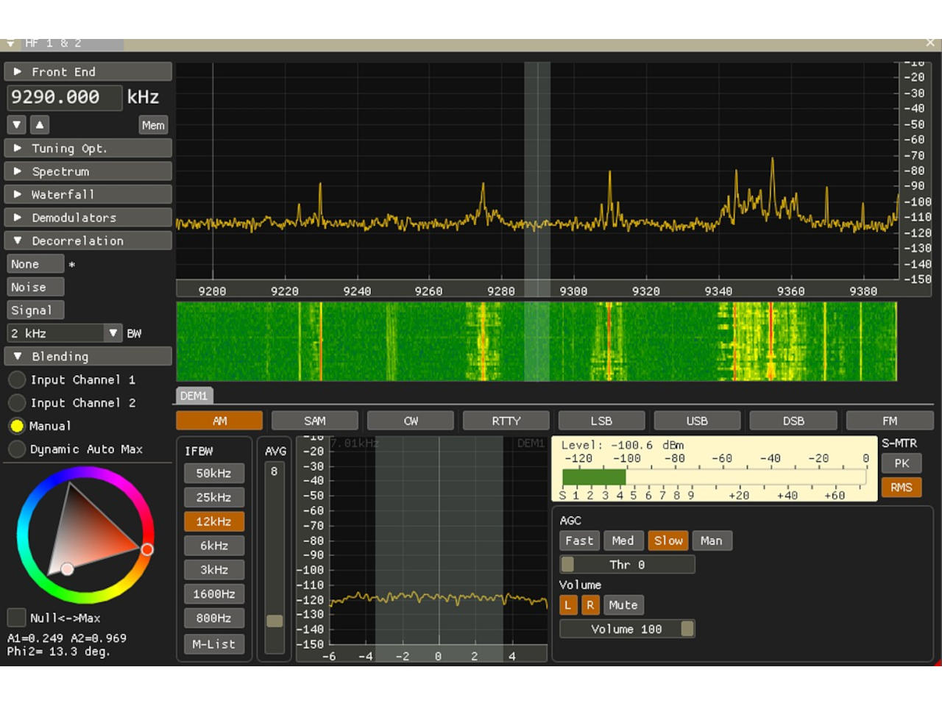Viewport: 942px width, 706px height.
Task: Set AGC to Fast
Action: pos(579,541)
